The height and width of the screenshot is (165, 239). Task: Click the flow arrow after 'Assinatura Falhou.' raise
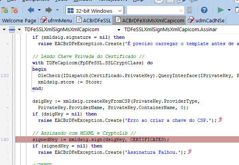[189, 152]
